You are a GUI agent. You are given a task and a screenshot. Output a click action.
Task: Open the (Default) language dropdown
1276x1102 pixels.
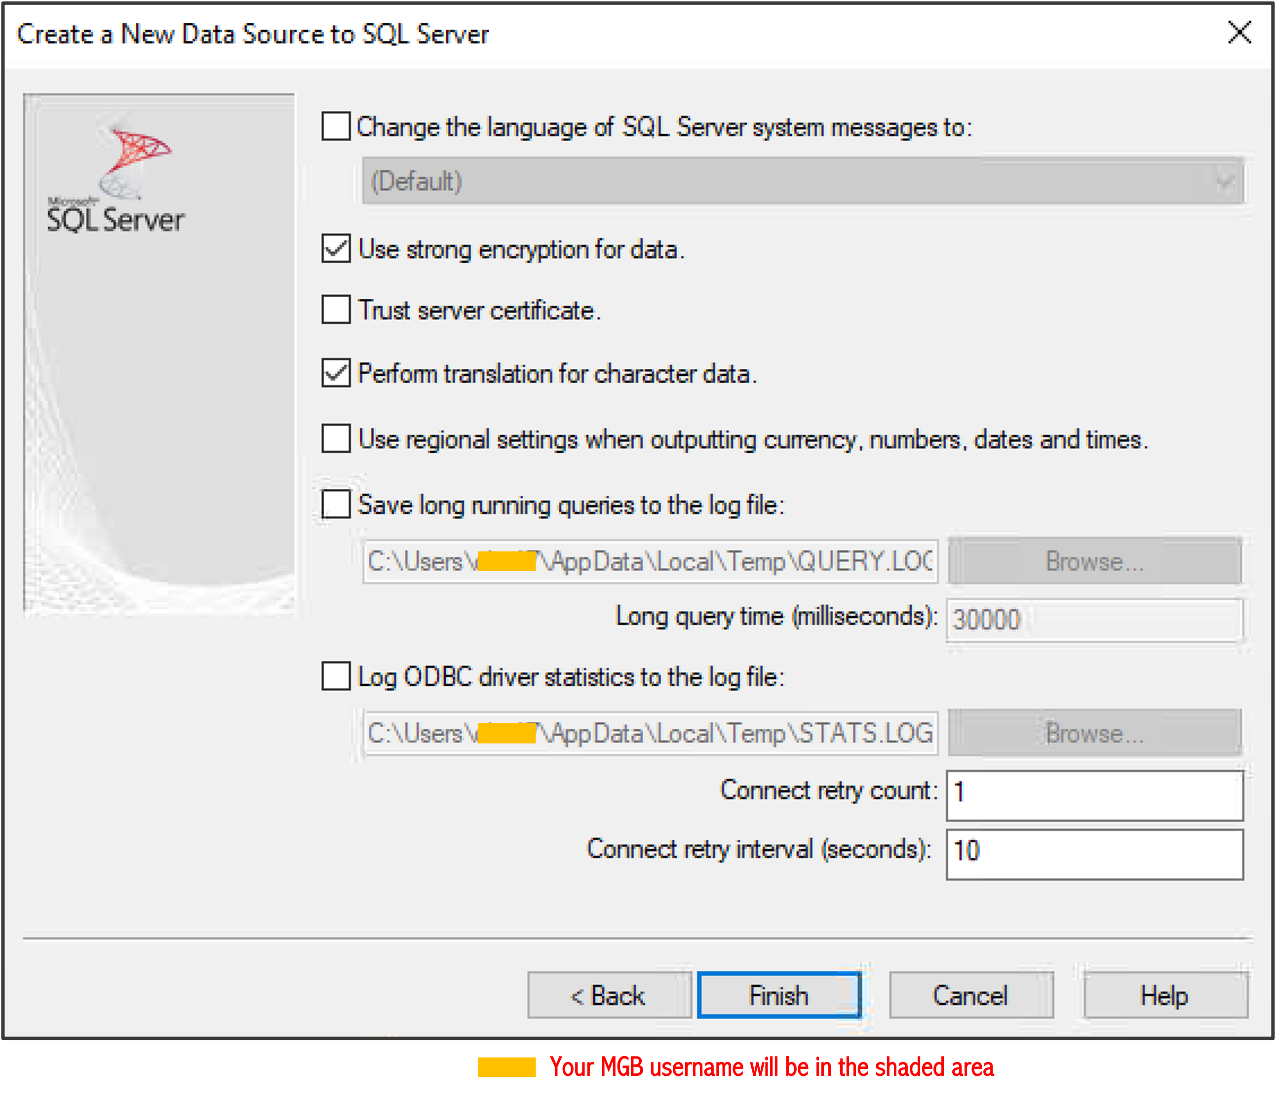coord(804,181)
